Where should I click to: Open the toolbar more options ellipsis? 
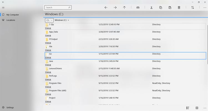click(205, 8)
